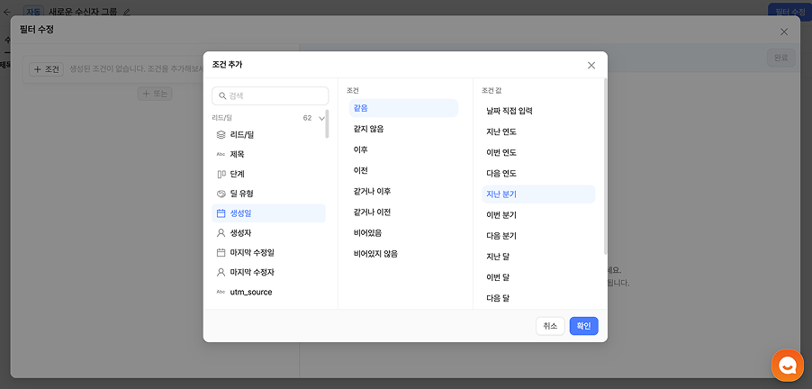812x389 pixels.
Task: Click the back arrow at top left
Action: pos(6,12)
